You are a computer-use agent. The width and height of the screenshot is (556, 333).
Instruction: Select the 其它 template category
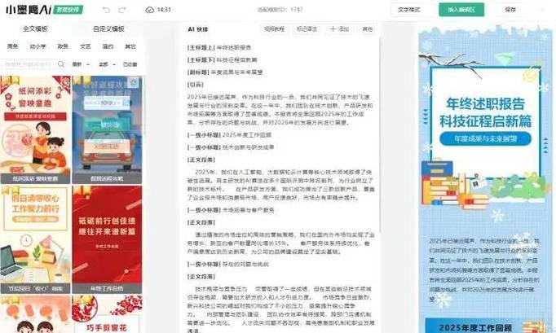[130, 46]
